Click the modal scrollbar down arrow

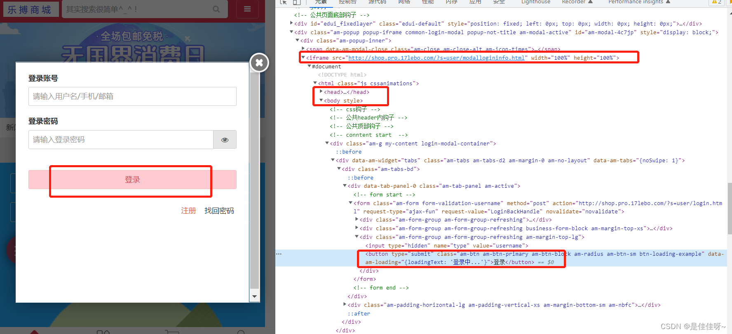[x=255, y=297]
